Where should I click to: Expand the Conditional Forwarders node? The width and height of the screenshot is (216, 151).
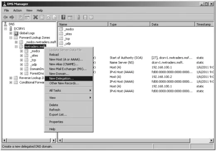(x=11, y=83)
